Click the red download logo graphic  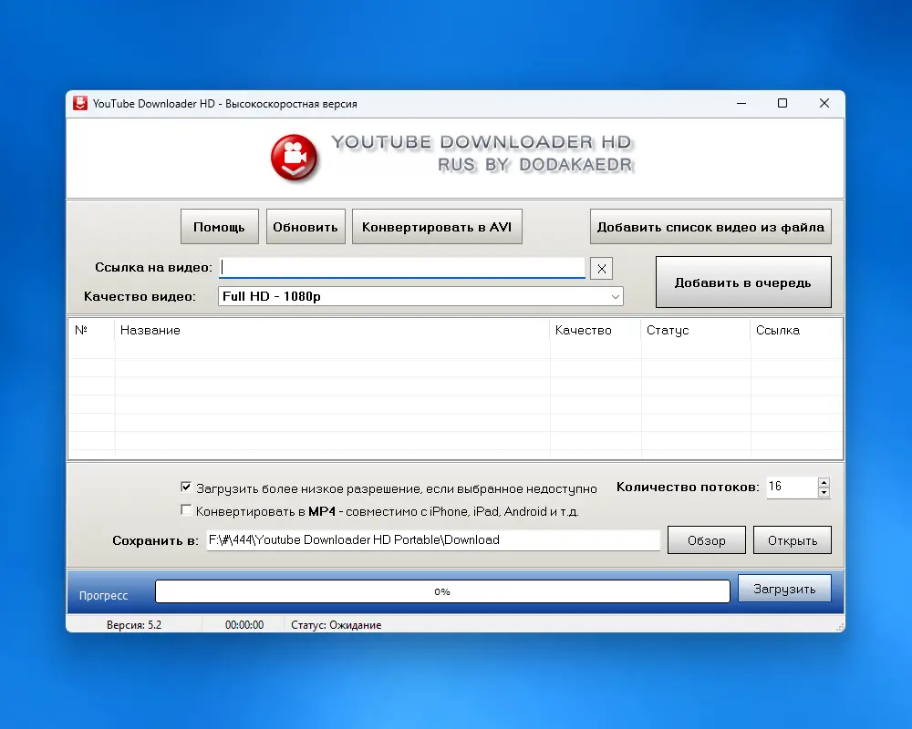pyautogui.click(x=294, y=158)
